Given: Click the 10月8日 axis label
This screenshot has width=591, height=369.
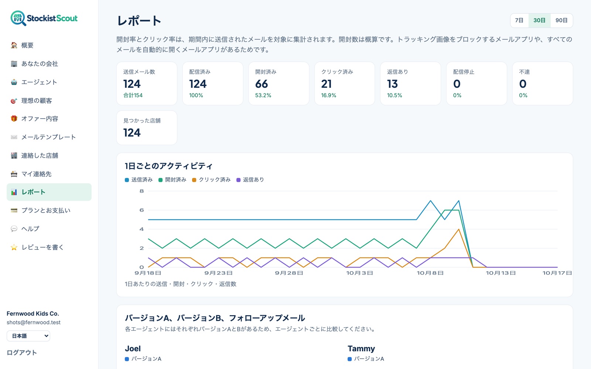Looking at the screenshot, I should [430, 273].
